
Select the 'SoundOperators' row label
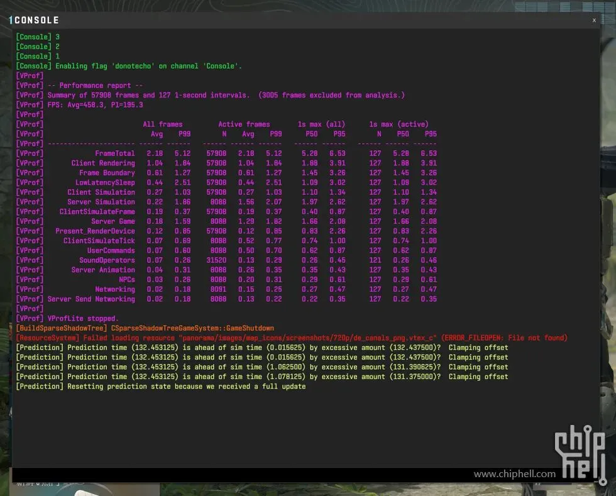click(x=107, y=260)
